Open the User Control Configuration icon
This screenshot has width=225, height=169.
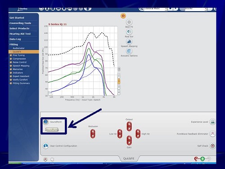coord(46,146)
